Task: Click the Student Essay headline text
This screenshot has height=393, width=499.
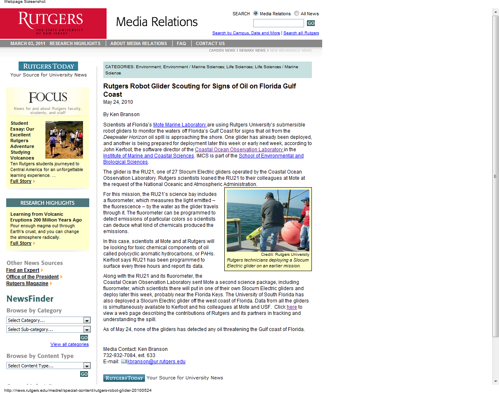Action: (x=22, y=141)
